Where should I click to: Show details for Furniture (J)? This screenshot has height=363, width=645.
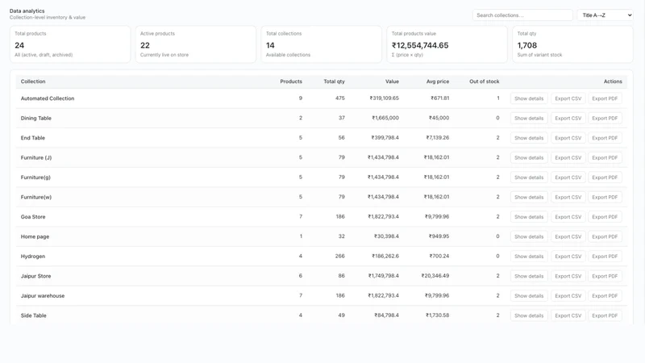point(529,157)
